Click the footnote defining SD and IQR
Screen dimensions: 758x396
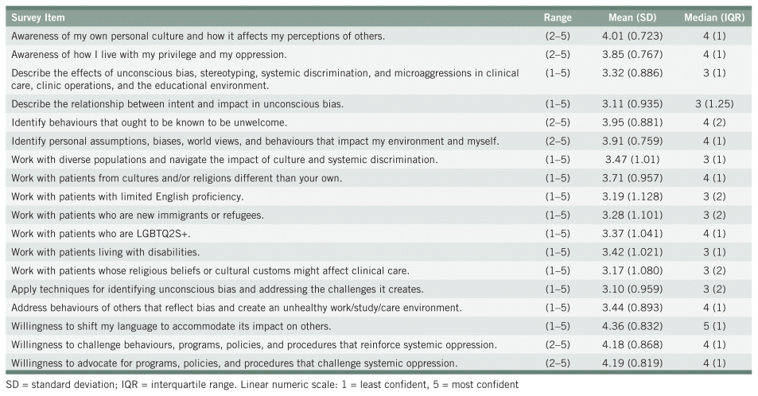point(262,385)
